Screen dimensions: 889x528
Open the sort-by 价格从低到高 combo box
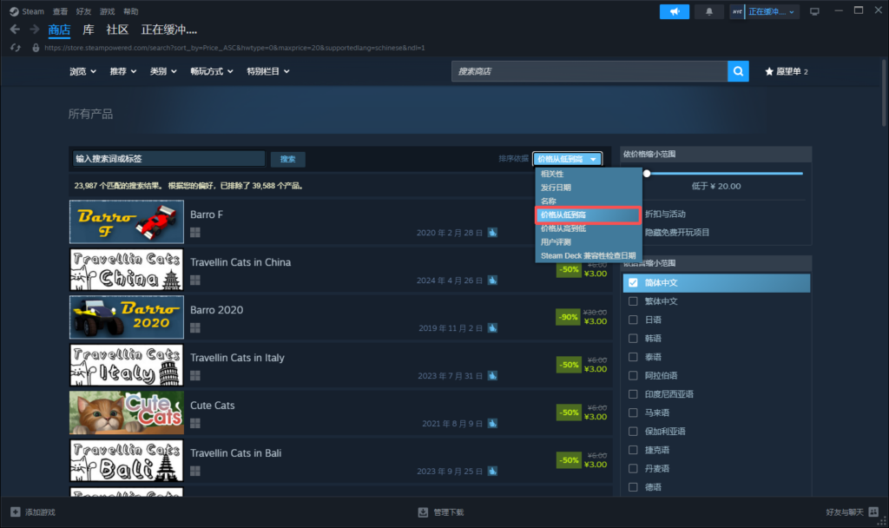(567, 159)
